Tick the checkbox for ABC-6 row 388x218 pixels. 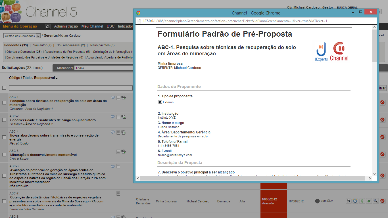pos(4,176)
